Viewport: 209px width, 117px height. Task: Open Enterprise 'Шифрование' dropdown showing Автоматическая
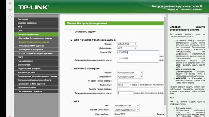130,77
